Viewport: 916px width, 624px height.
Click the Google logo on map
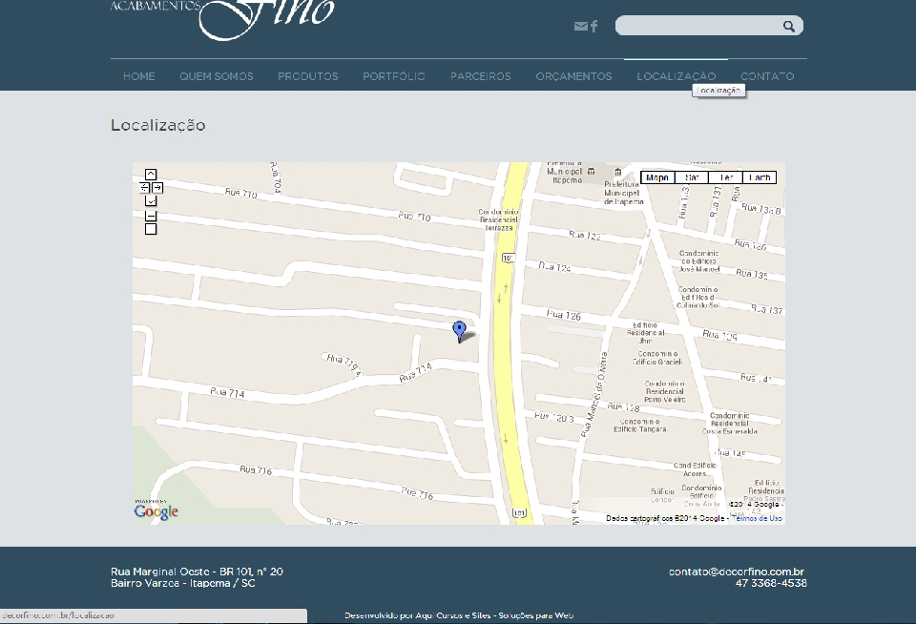(x=156, y=511)
